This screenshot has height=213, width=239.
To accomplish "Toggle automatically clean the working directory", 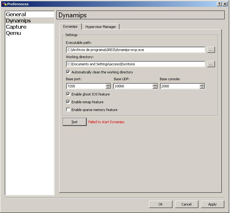I will (x=68, y=72).
